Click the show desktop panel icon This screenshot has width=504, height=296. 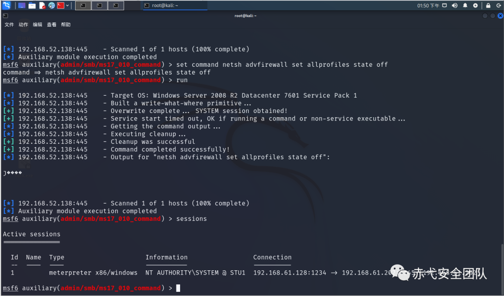(x=21, y=6)
